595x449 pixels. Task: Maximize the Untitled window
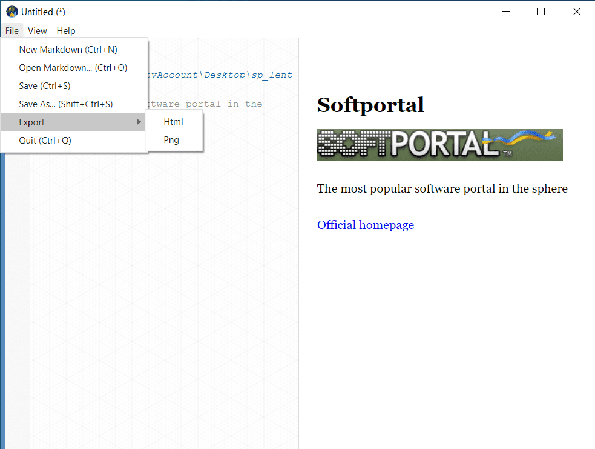pos(541,12)
